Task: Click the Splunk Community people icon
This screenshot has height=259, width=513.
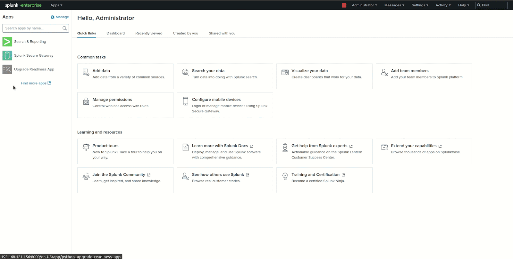Action: [86, 176]
